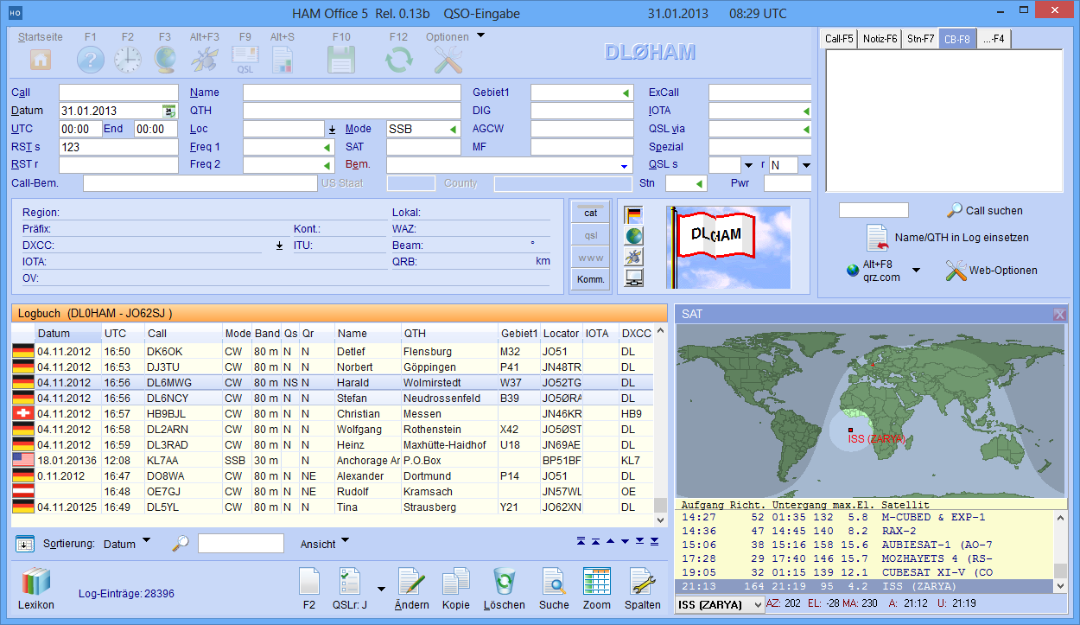Open the F9 QSL card icon
1080x625 pixels.
(245, 59)
